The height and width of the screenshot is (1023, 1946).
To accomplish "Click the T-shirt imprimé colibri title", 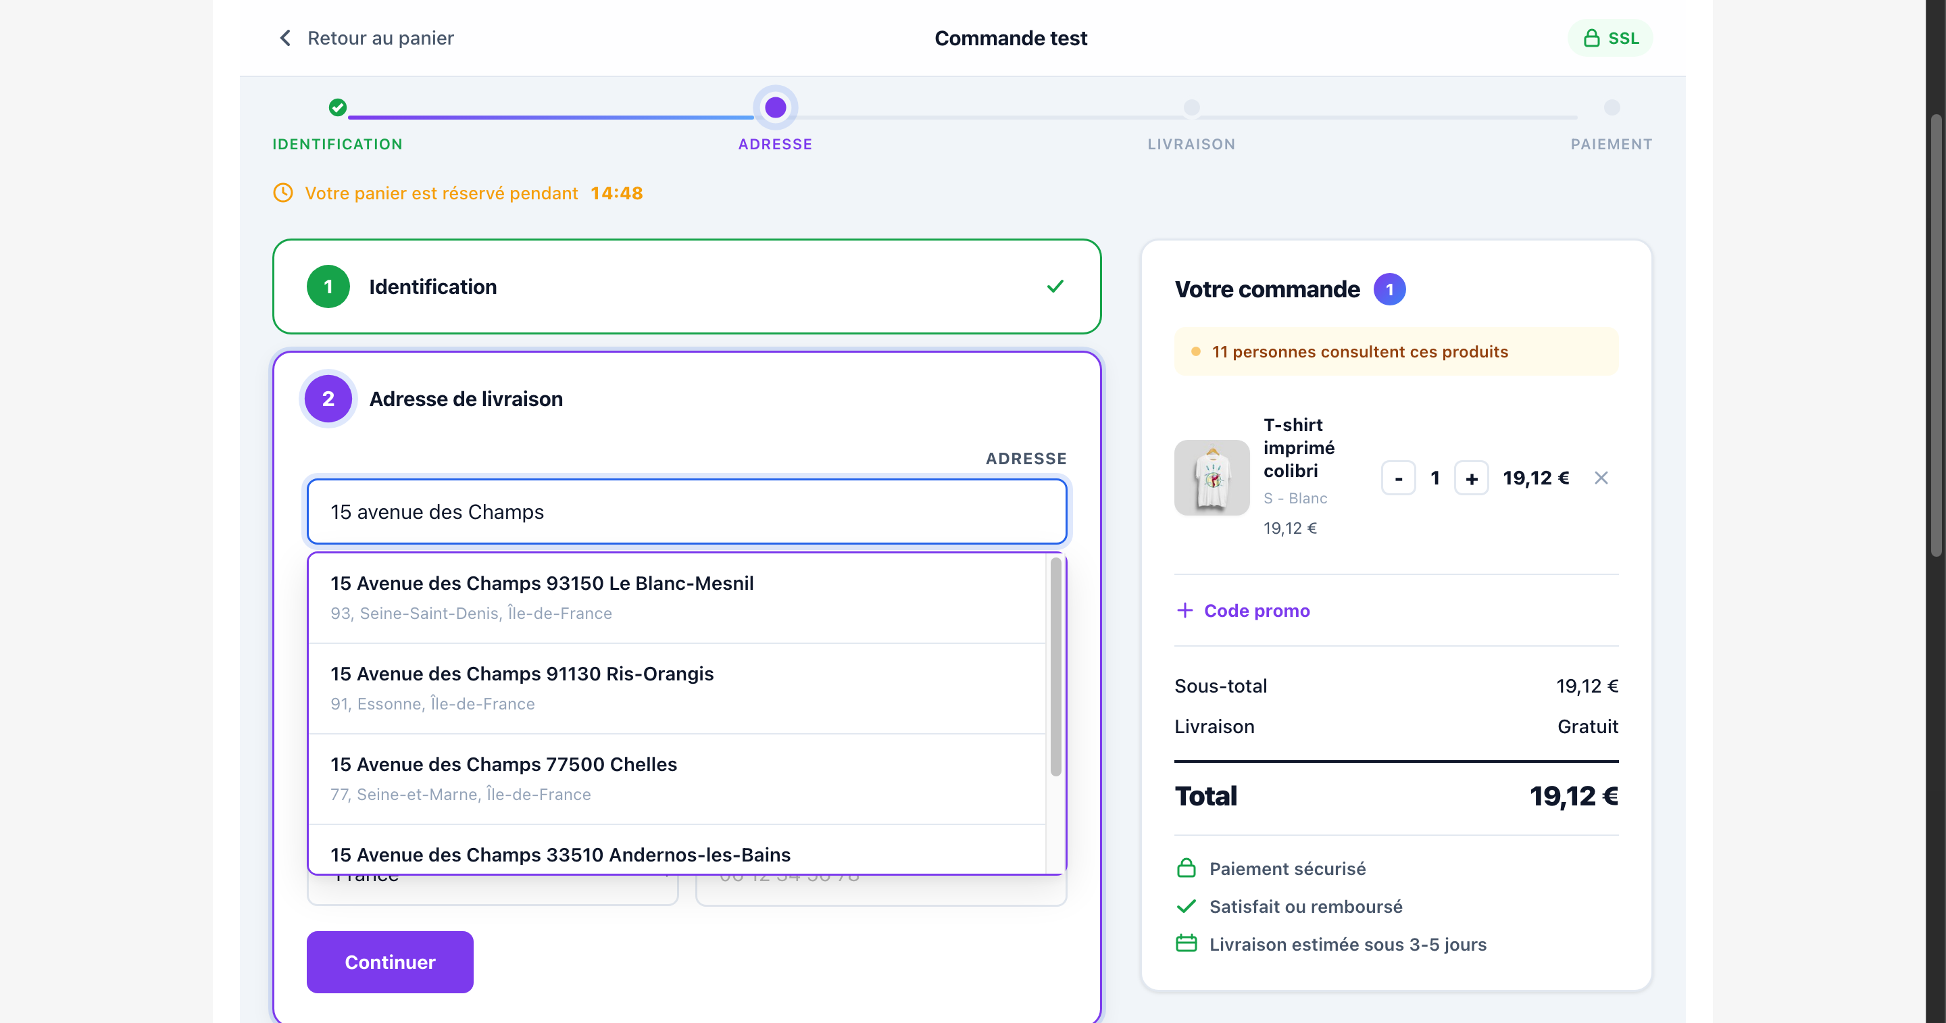I will pos(1299,447).
